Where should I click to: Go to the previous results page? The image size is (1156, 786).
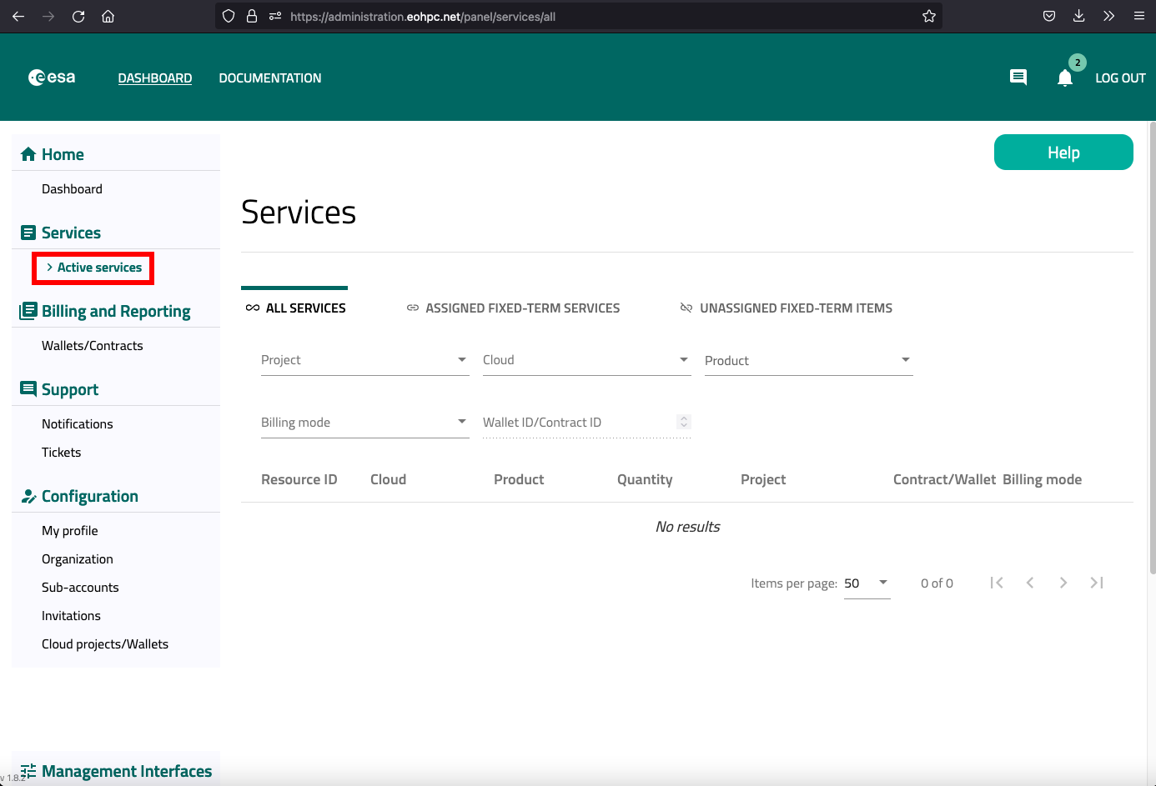(x=1030, y=583)
